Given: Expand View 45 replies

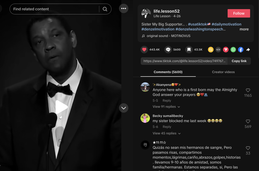Looking at the screenshot, I should pos(166,133).
